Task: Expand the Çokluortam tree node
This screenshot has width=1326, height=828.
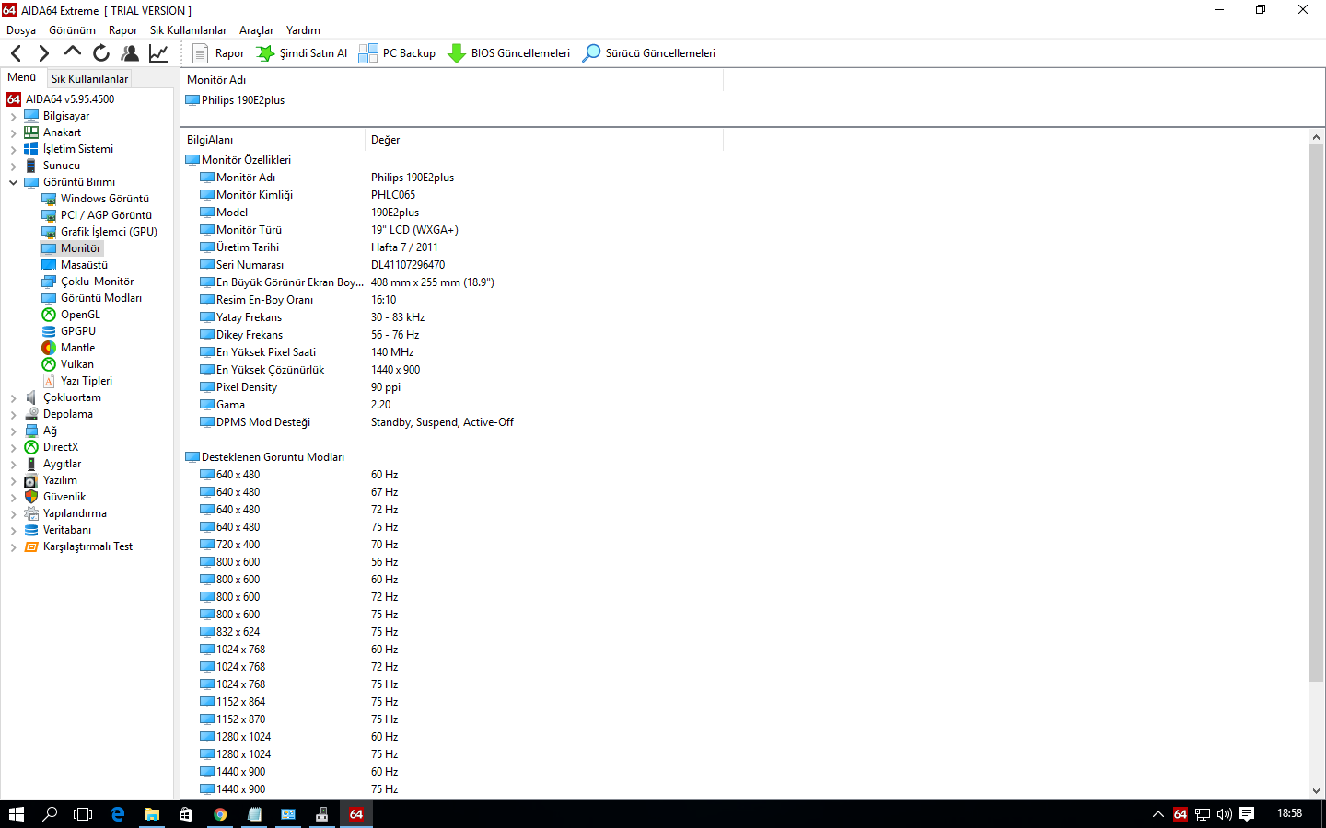Action: coord(13,398)
